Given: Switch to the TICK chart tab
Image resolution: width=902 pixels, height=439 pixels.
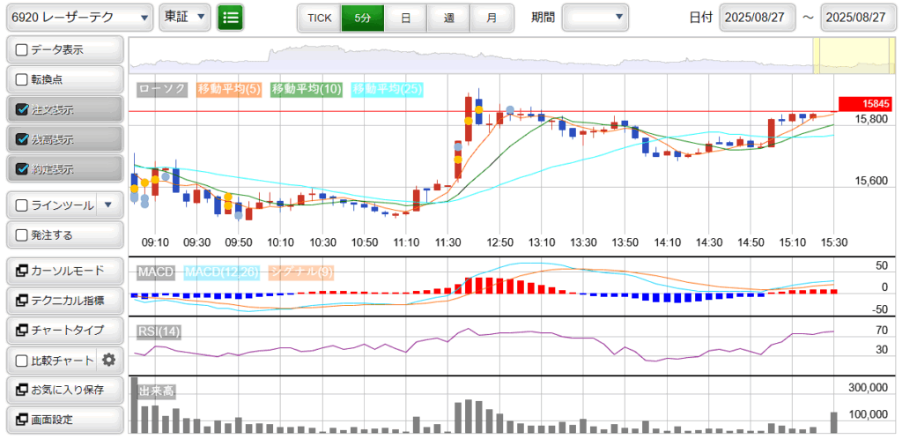Looking at the screenshot, I should coord(319,18).
